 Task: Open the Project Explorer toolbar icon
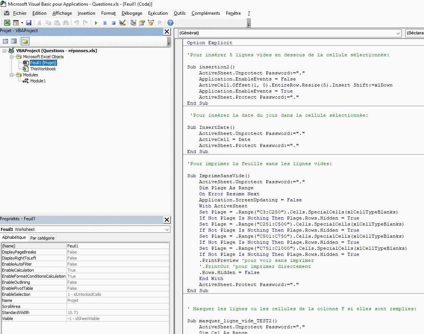(x=133, y=23)
